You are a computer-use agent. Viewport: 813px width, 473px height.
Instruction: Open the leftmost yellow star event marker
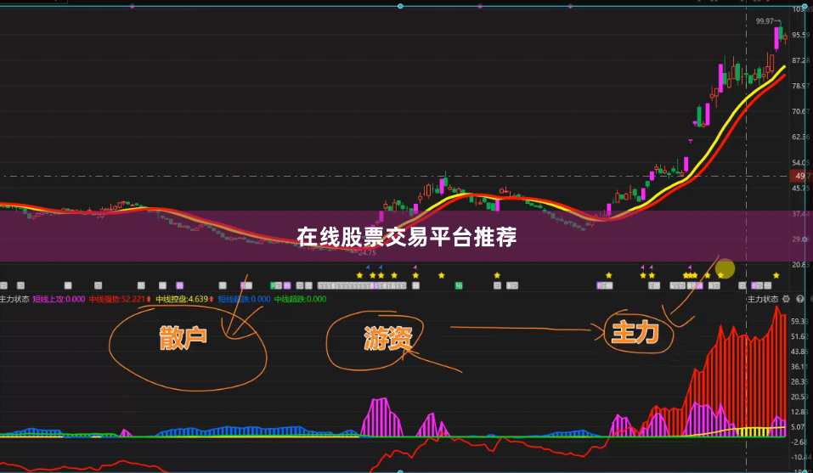pyautogui.click(x=359, y=276)
